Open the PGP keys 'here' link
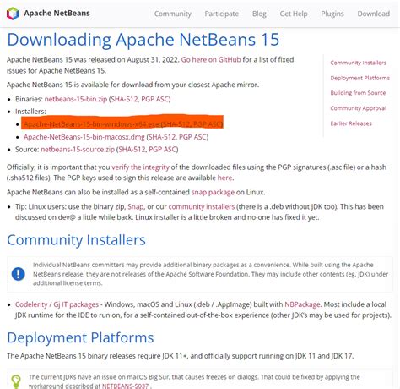Viewport: 400px width, 389px height. coord(224,178)
